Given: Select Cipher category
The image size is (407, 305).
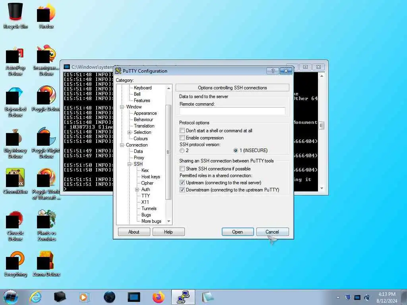Looking at the screenshot, I should 147,183.
